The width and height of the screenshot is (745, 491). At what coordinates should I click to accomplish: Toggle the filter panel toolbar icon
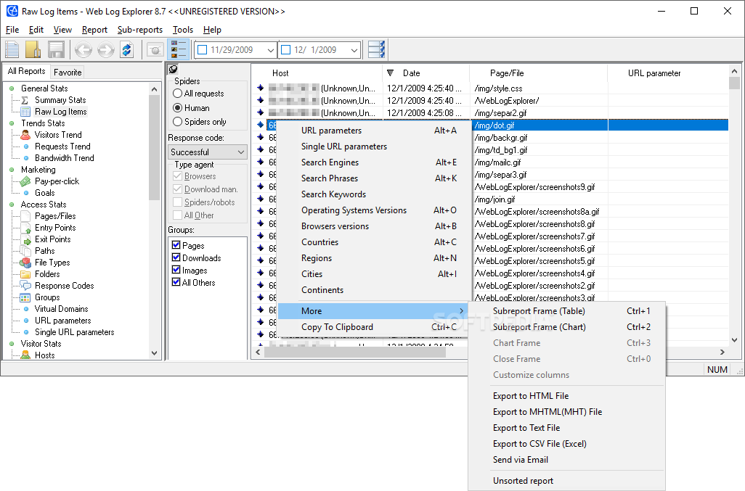[179, 49]
